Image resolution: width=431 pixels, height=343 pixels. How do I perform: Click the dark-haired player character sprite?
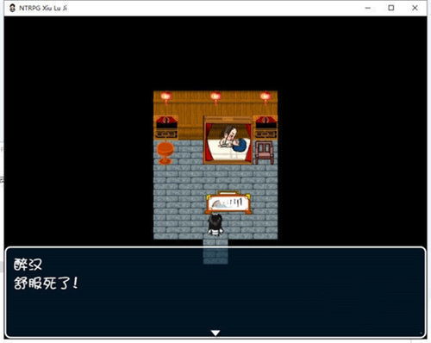pos(215,225)
